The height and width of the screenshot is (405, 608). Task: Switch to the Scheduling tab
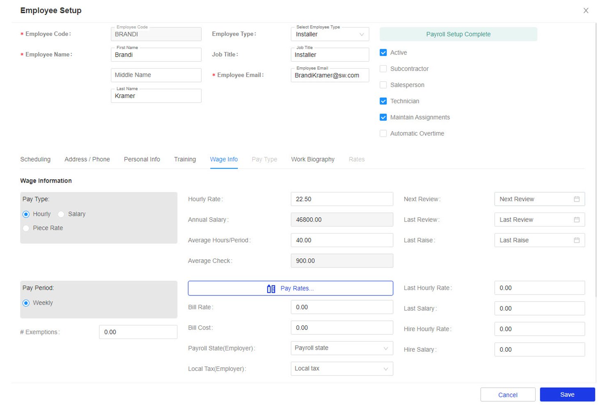pos(35,159)
